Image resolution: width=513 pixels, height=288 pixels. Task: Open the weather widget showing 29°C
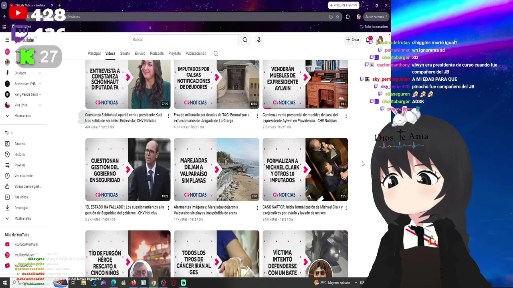tap(332, 283)
